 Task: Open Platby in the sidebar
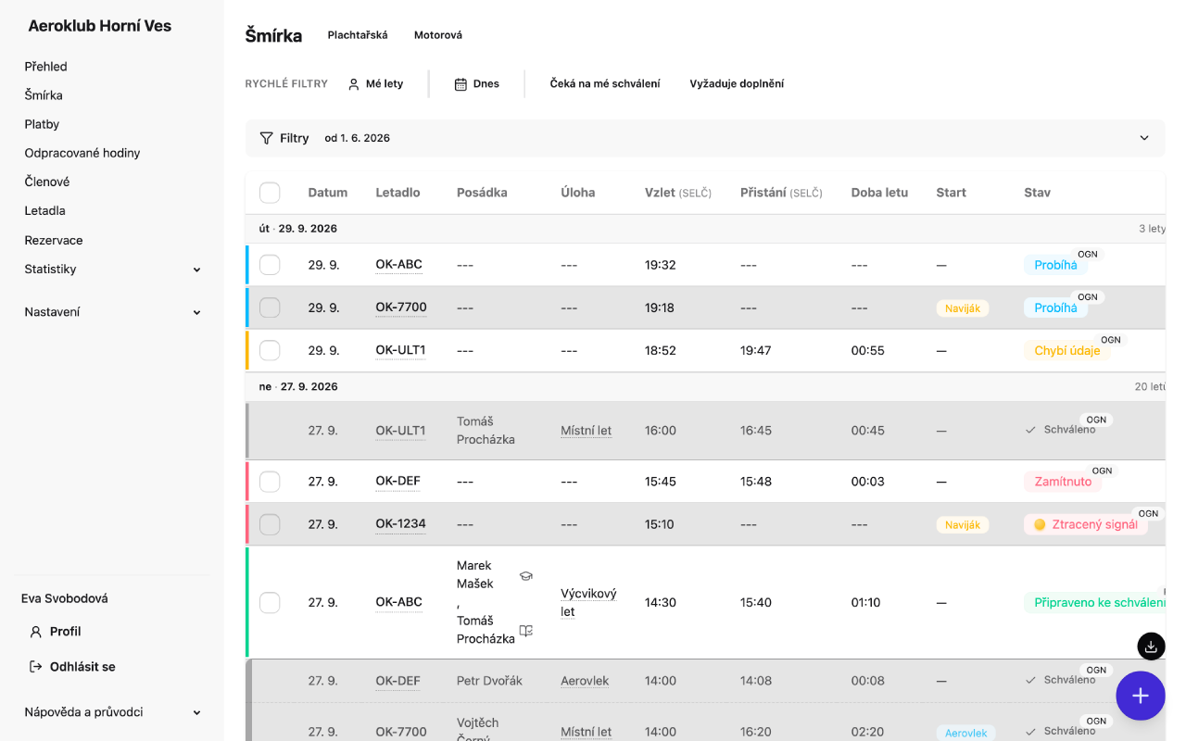[x=42, y=124]
